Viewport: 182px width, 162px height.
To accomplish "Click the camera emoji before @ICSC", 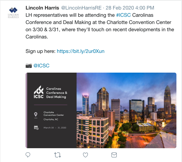I will (29, 66).
